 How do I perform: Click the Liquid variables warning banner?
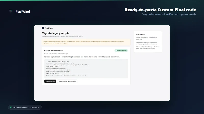[x=86, y=42]
